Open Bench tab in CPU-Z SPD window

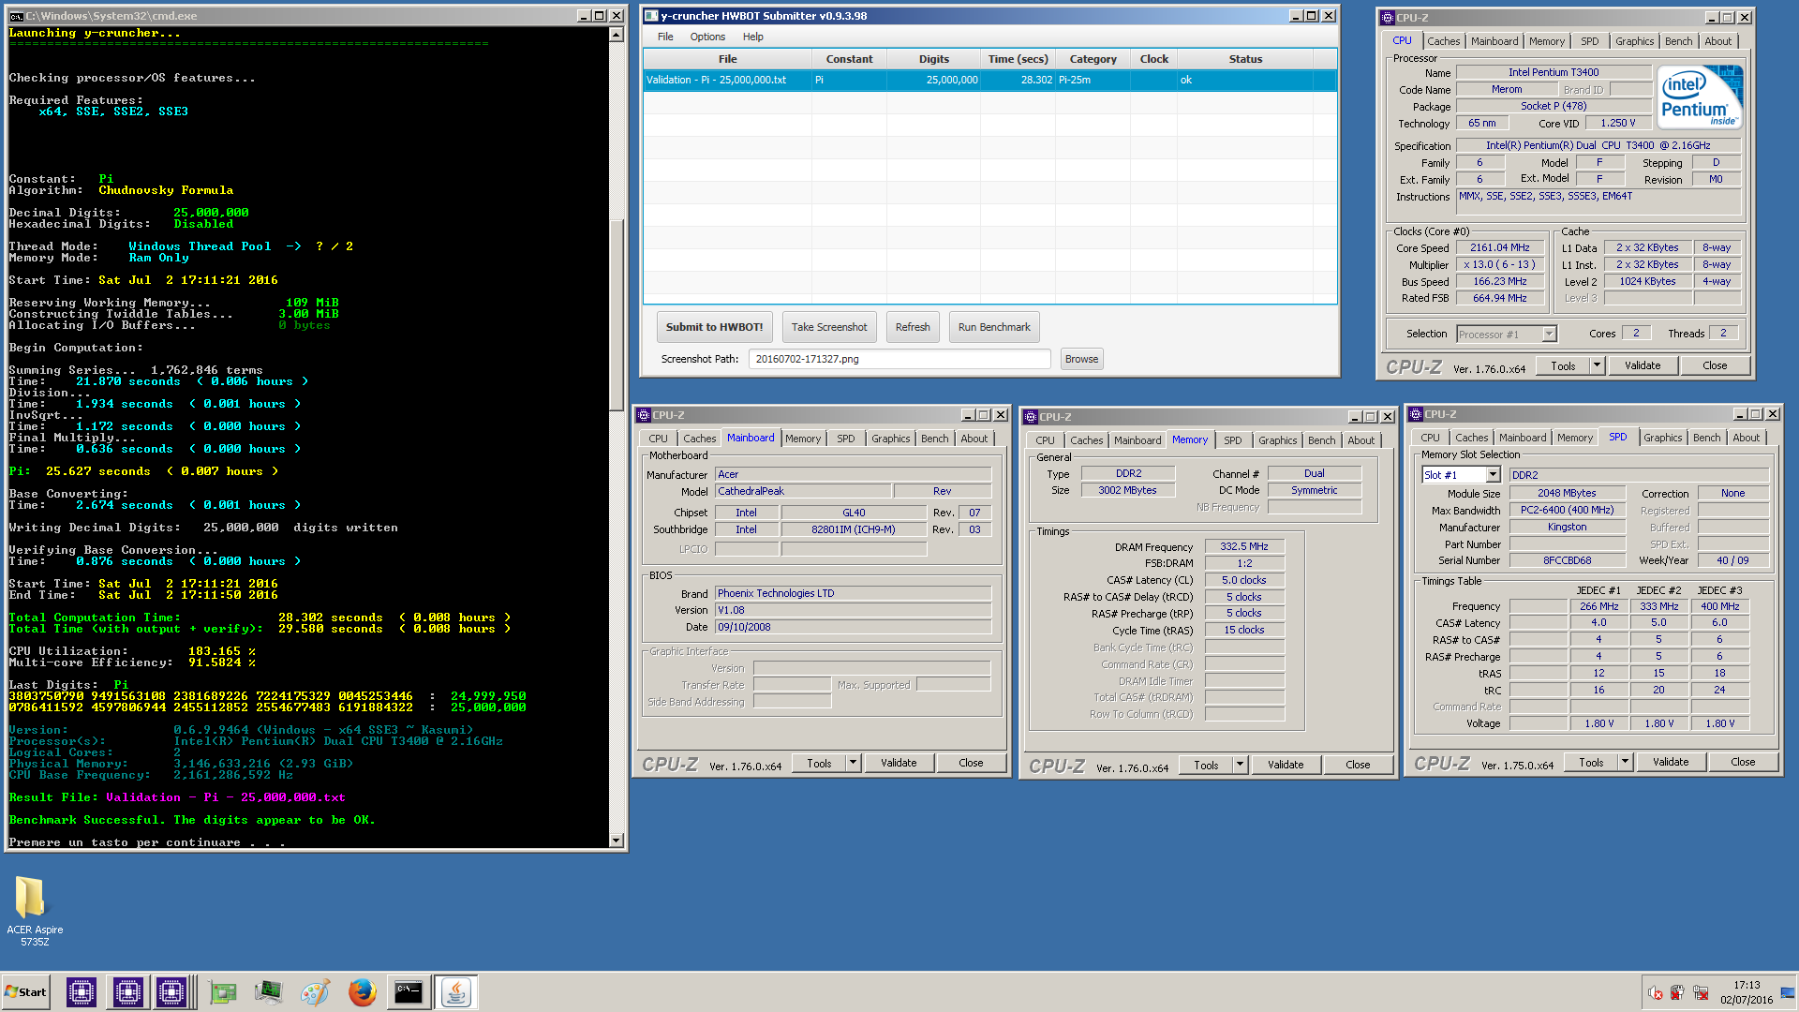pyautogui.click(x=1706, y=438)
